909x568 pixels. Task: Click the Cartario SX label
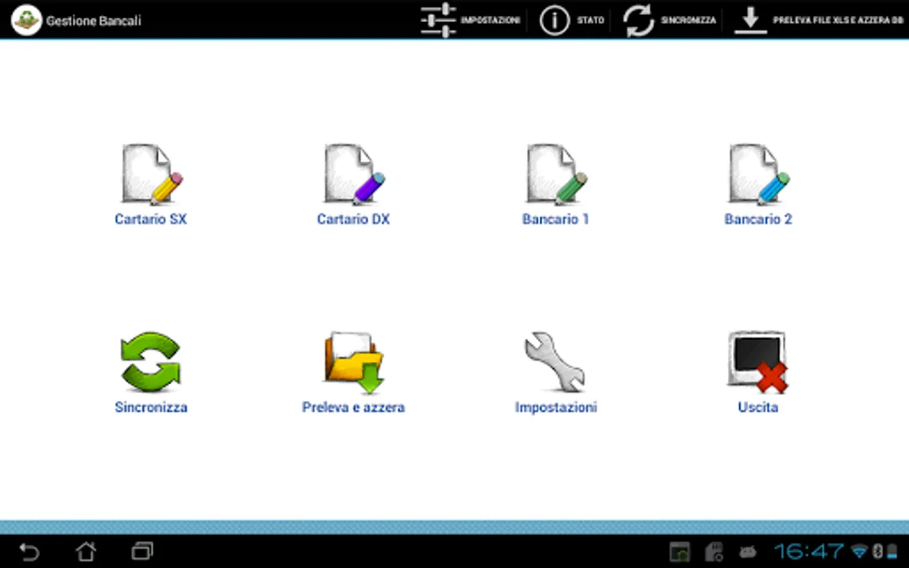coord(151,219)
